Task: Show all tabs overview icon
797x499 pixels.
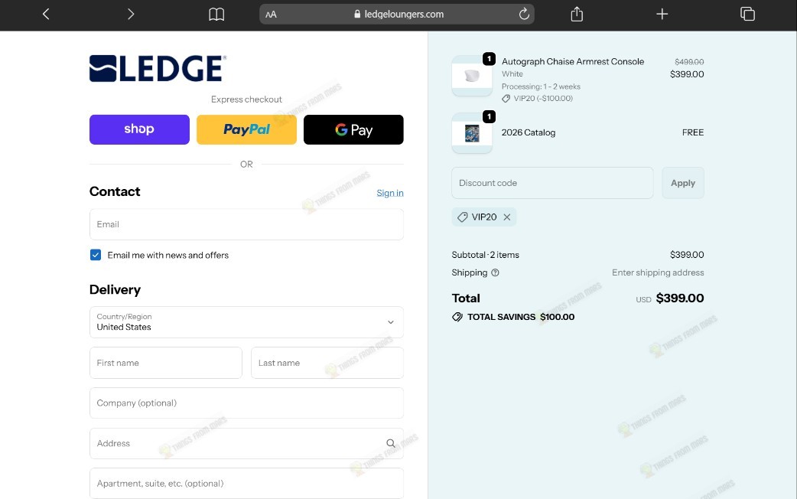Action: pos(747,14)
